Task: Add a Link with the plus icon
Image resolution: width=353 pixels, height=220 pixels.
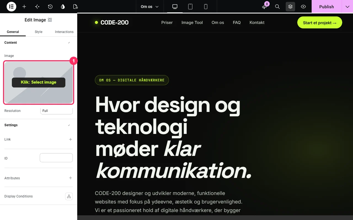Action: pyautogui.click(x=71, y=139)
